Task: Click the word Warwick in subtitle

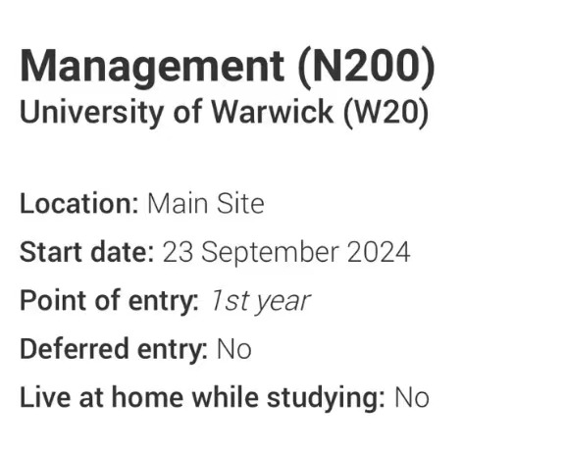Action: 272,112
